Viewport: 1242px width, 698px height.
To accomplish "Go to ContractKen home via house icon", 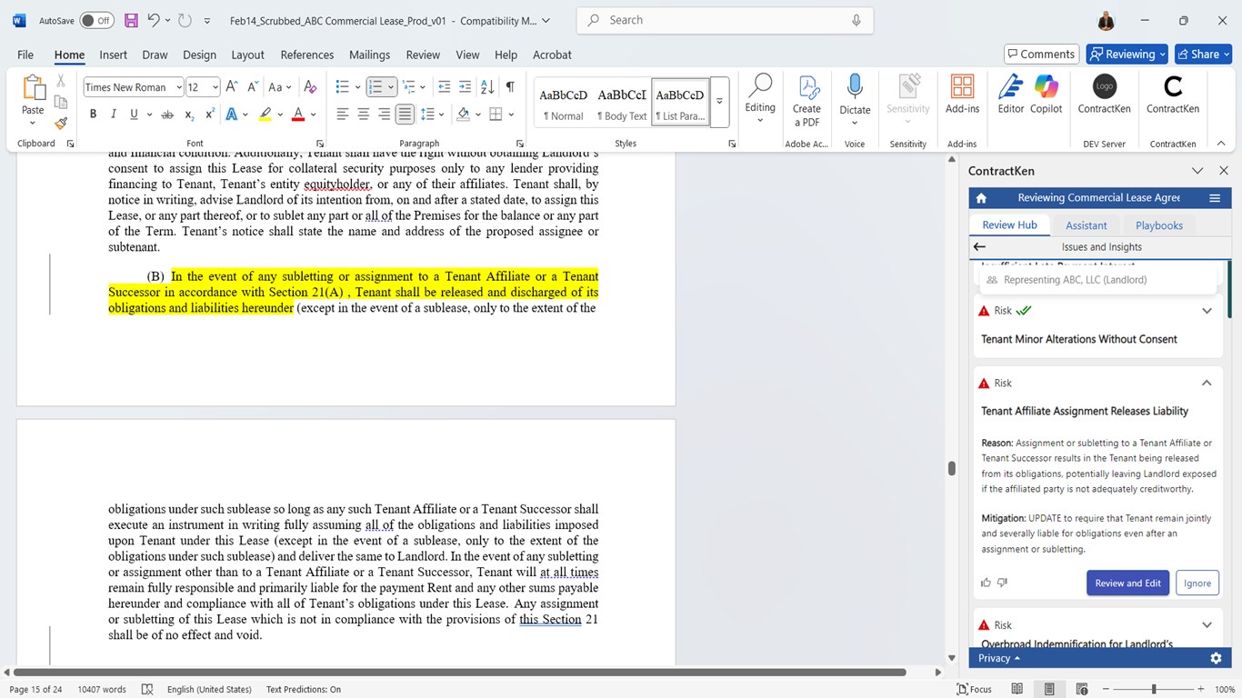I will [981, 198].
